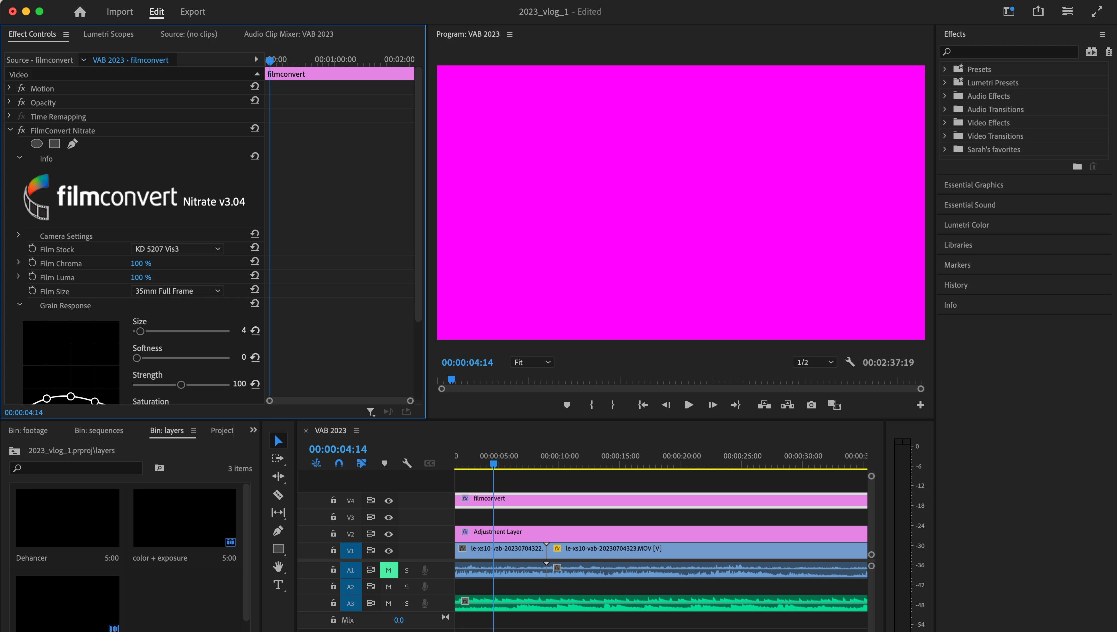Screen dimensions: 1117x632
Task: Select the Dehancer thumbnail in layers bin
Action: pos(68,518)
